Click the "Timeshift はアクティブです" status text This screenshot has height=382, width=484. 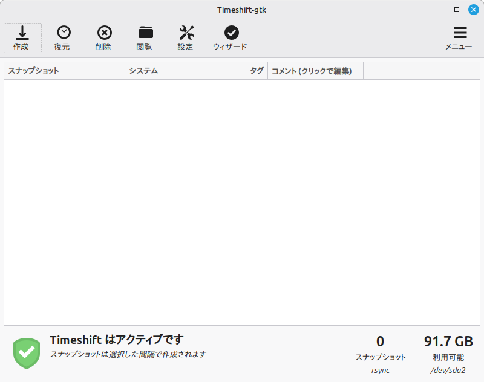[116, 340]
